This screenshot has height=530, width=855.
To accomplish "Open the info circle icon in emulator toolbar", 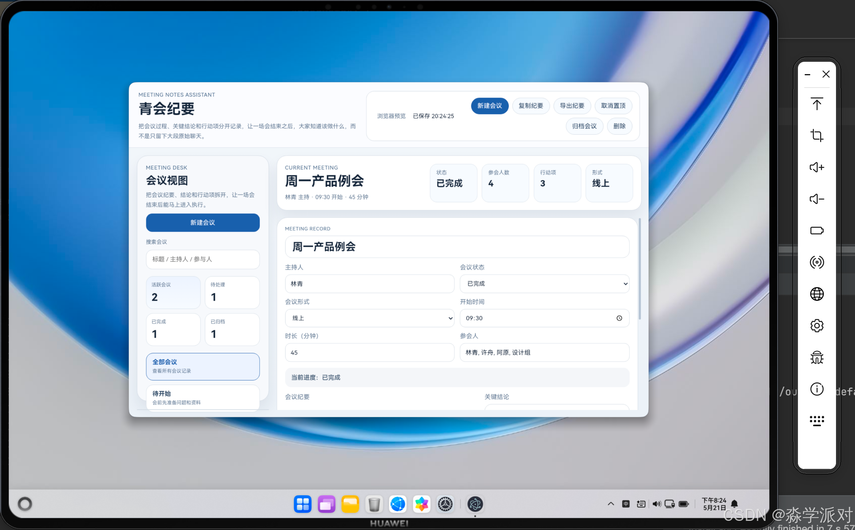I will [x=817, y=389].
